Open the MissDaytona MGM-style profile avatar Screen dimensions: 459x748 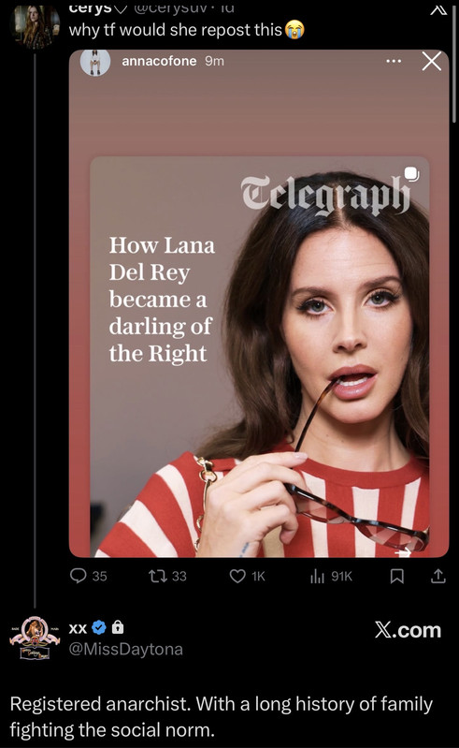point(35,638)
